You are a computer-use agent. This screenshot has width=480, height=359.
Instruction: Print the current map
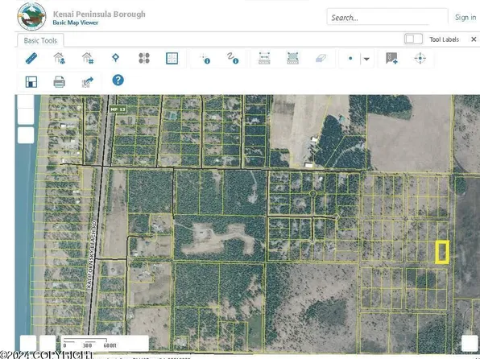click(x=59, y=82)
